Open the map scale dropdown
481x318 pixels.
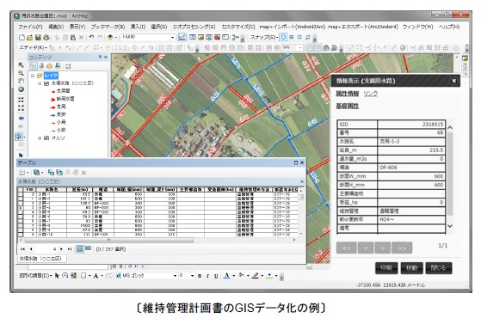(x=172, y=37)
